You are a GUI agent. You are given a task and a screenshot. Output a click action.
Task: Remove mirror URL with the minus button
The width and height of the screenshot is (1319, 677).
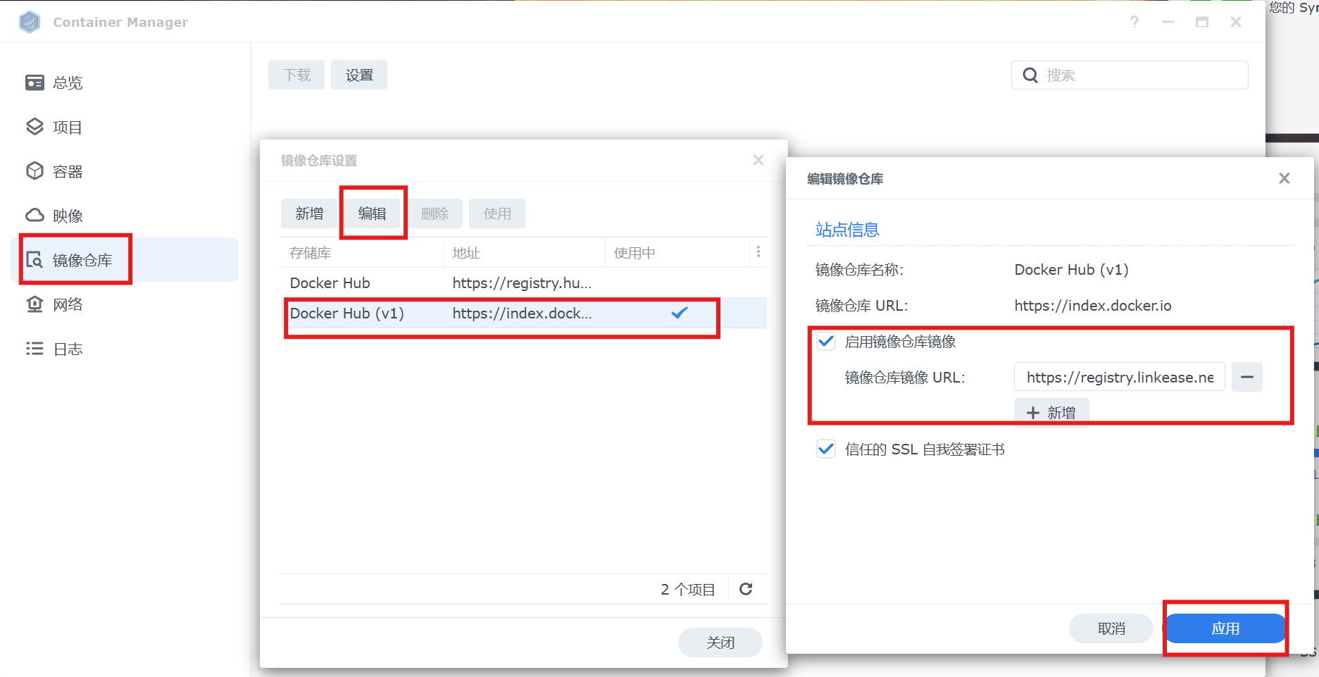[1246, 377]
